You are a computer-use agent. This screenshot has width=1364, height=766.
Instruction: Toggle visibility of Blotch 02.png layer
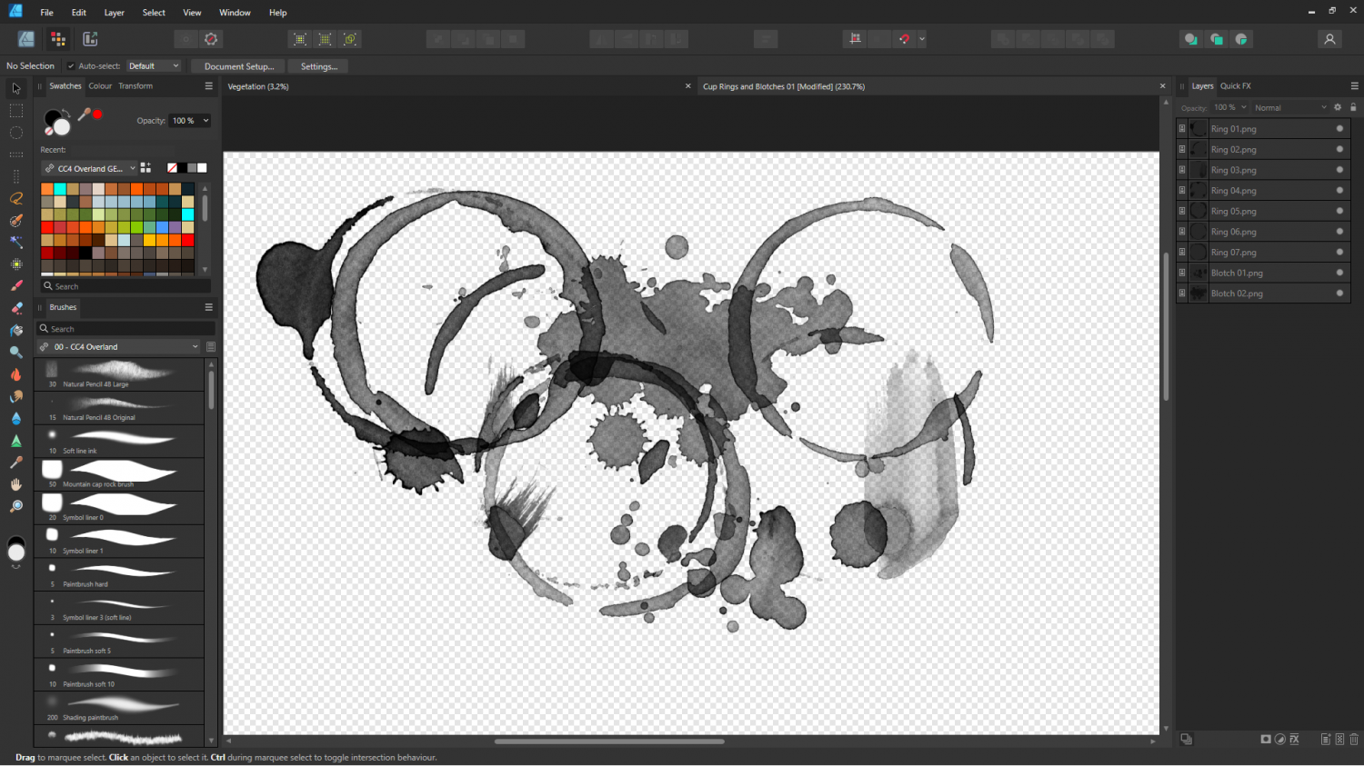coord(1339,293)
